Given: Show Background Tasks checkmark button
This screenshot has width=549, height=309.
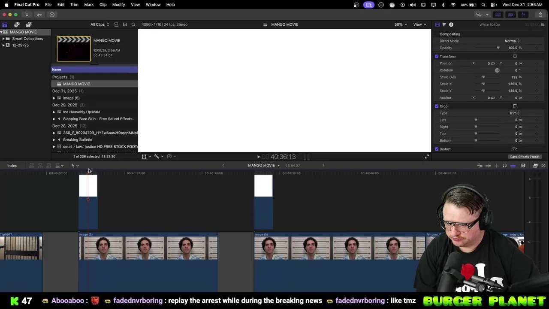Looking at the screenshot, I should (x=52, y=15).
